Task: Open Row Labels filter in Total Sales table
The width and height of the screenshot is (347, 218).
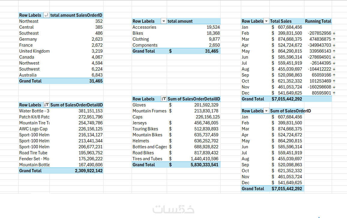Action: click(266, 21)
